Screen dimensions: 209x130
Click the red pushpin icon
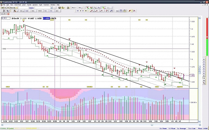tap(130, 11)
